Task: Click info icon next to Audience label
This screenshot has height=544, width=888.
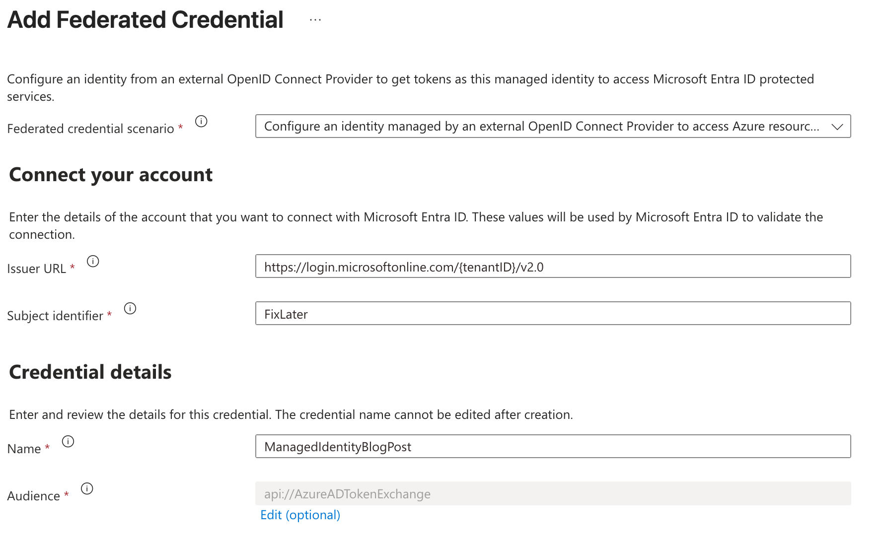Action: [87, 489]
